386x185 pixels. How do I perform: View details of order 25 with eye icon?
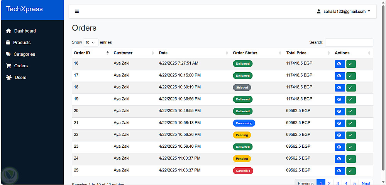pyautogui.click(x=340, y=171)
